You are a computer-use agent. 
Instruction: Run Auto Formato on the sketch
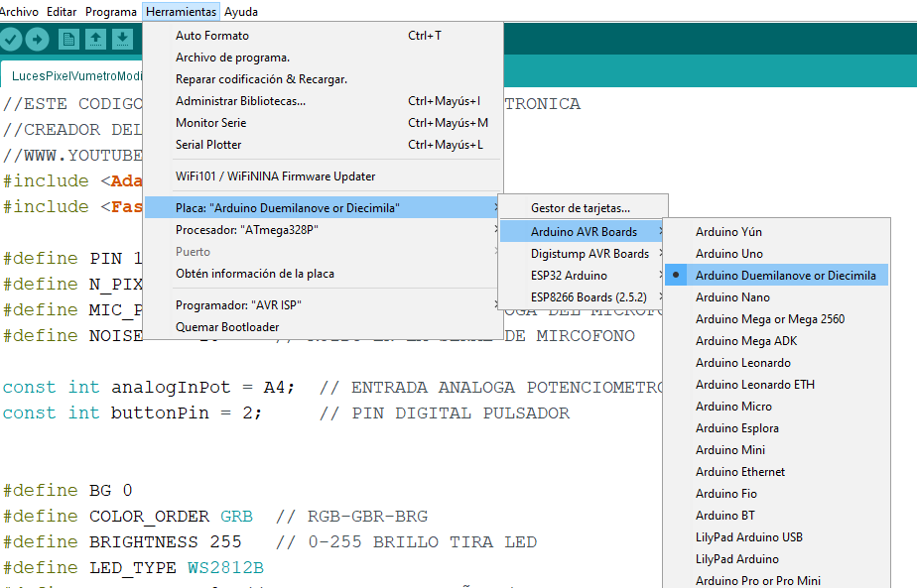[x=324, y=36]
